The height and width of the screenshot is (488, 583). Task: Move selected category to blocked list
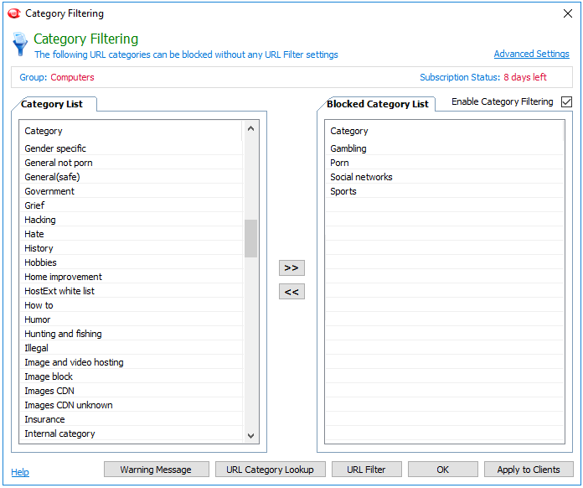[x=291, y=267]
